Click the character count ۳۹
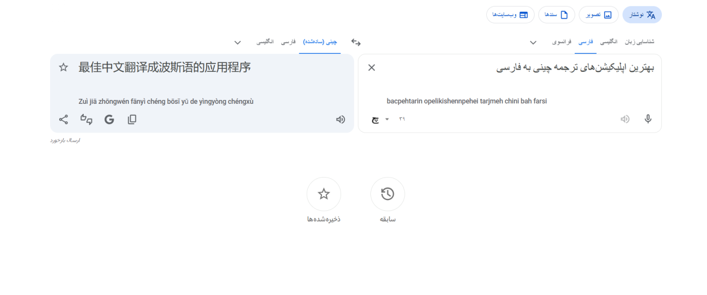Viewport: 707px width, 295px height. (402, 119)
